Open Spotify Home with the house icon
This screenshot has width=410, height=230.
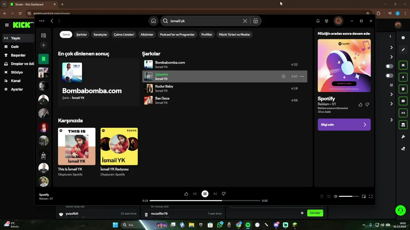coord(153,21)
